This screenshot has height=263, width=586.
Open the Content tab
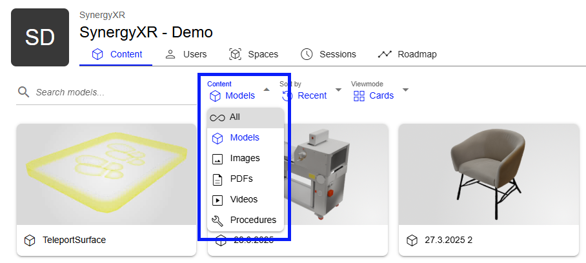pos(116,54)
